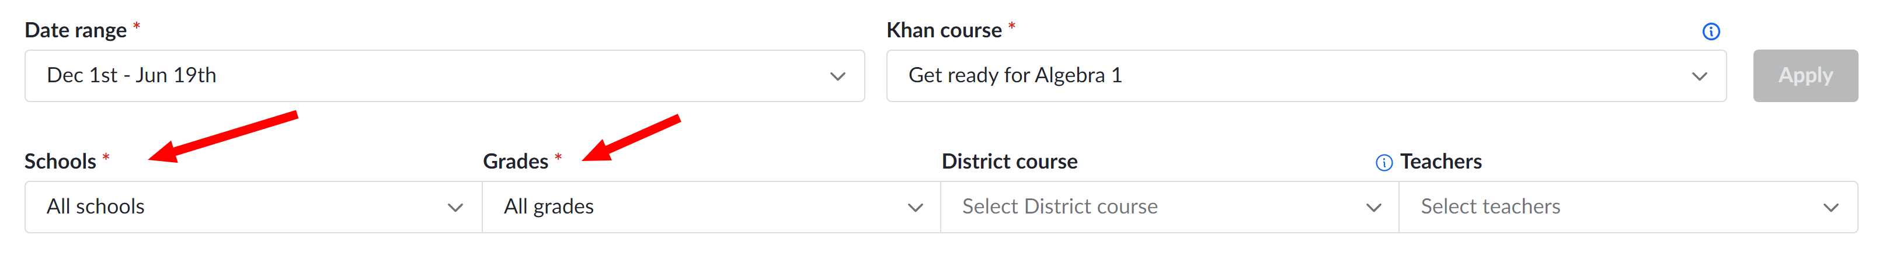Open the Select teachers dropdown
The height and width of the screenshot is (280, 1879).
[x=1628, y=207]
